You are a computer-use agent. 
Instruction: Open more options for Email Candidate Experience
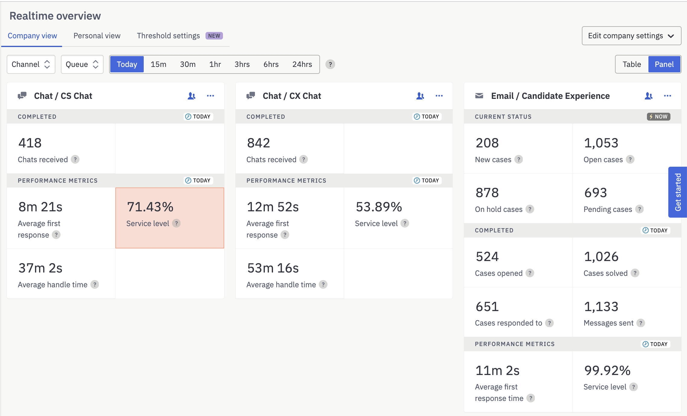click(667, 96)
